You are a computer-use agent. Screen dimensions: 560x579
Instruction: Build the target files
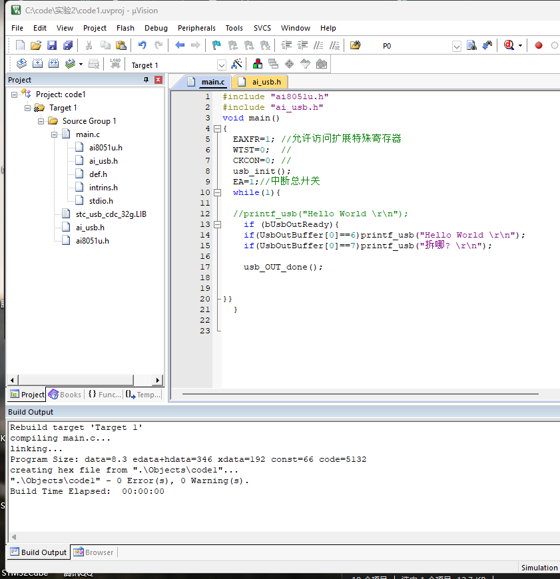[38, 64]
